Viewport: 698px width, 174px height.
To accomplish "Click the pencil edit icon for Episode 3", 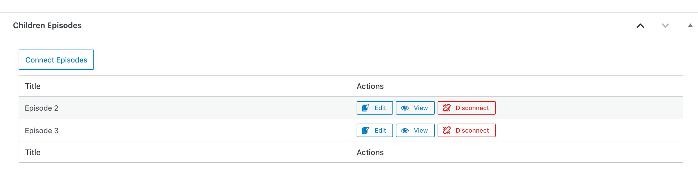I will coord(366,130).
